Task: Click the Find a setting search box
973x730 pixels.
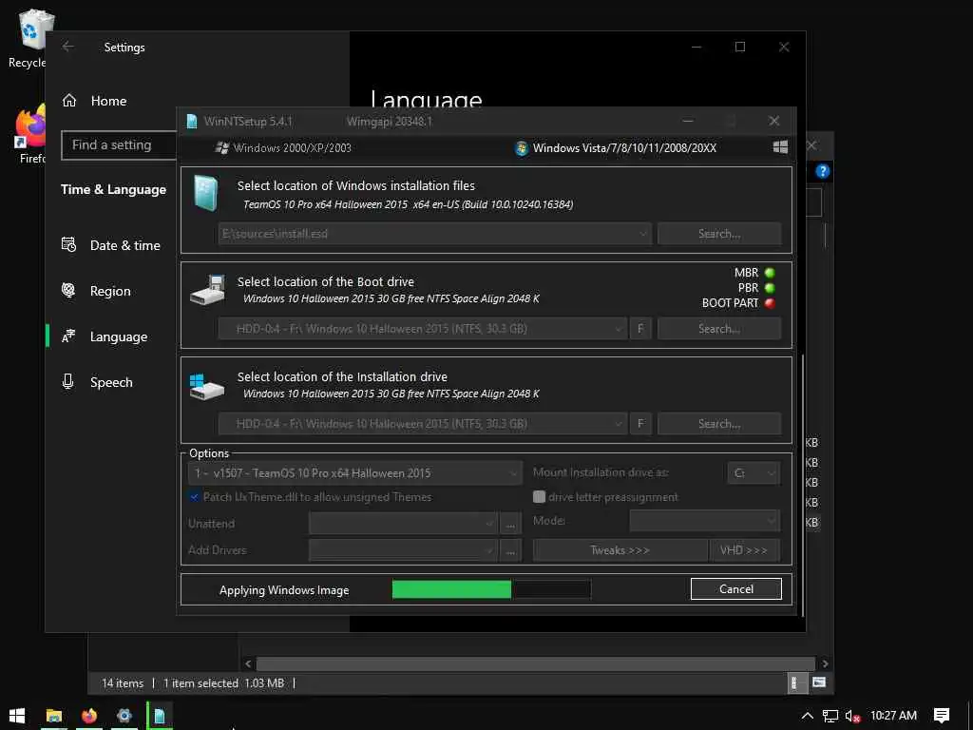Action: point(119,145)
